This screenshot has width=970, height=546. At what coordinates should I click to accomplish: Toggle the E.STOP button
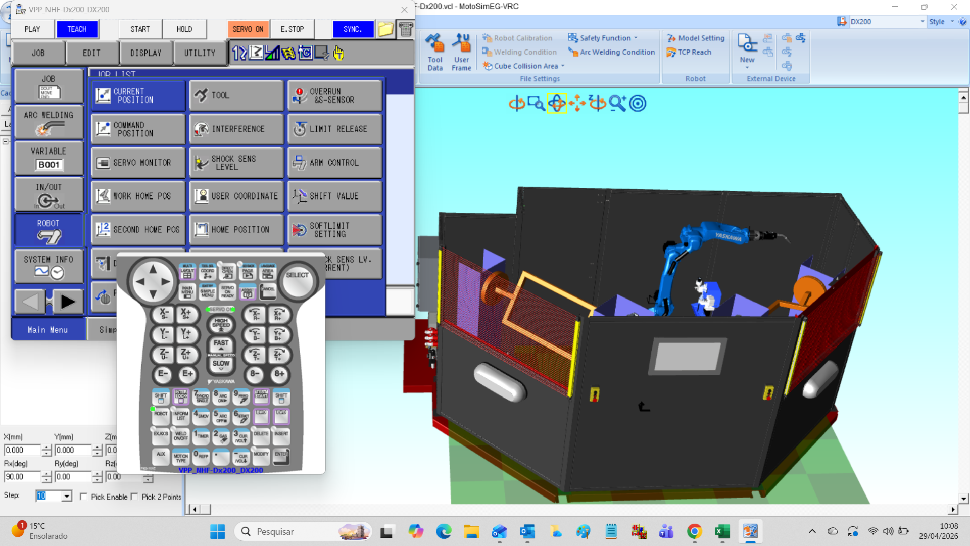(x=292, y=29)
